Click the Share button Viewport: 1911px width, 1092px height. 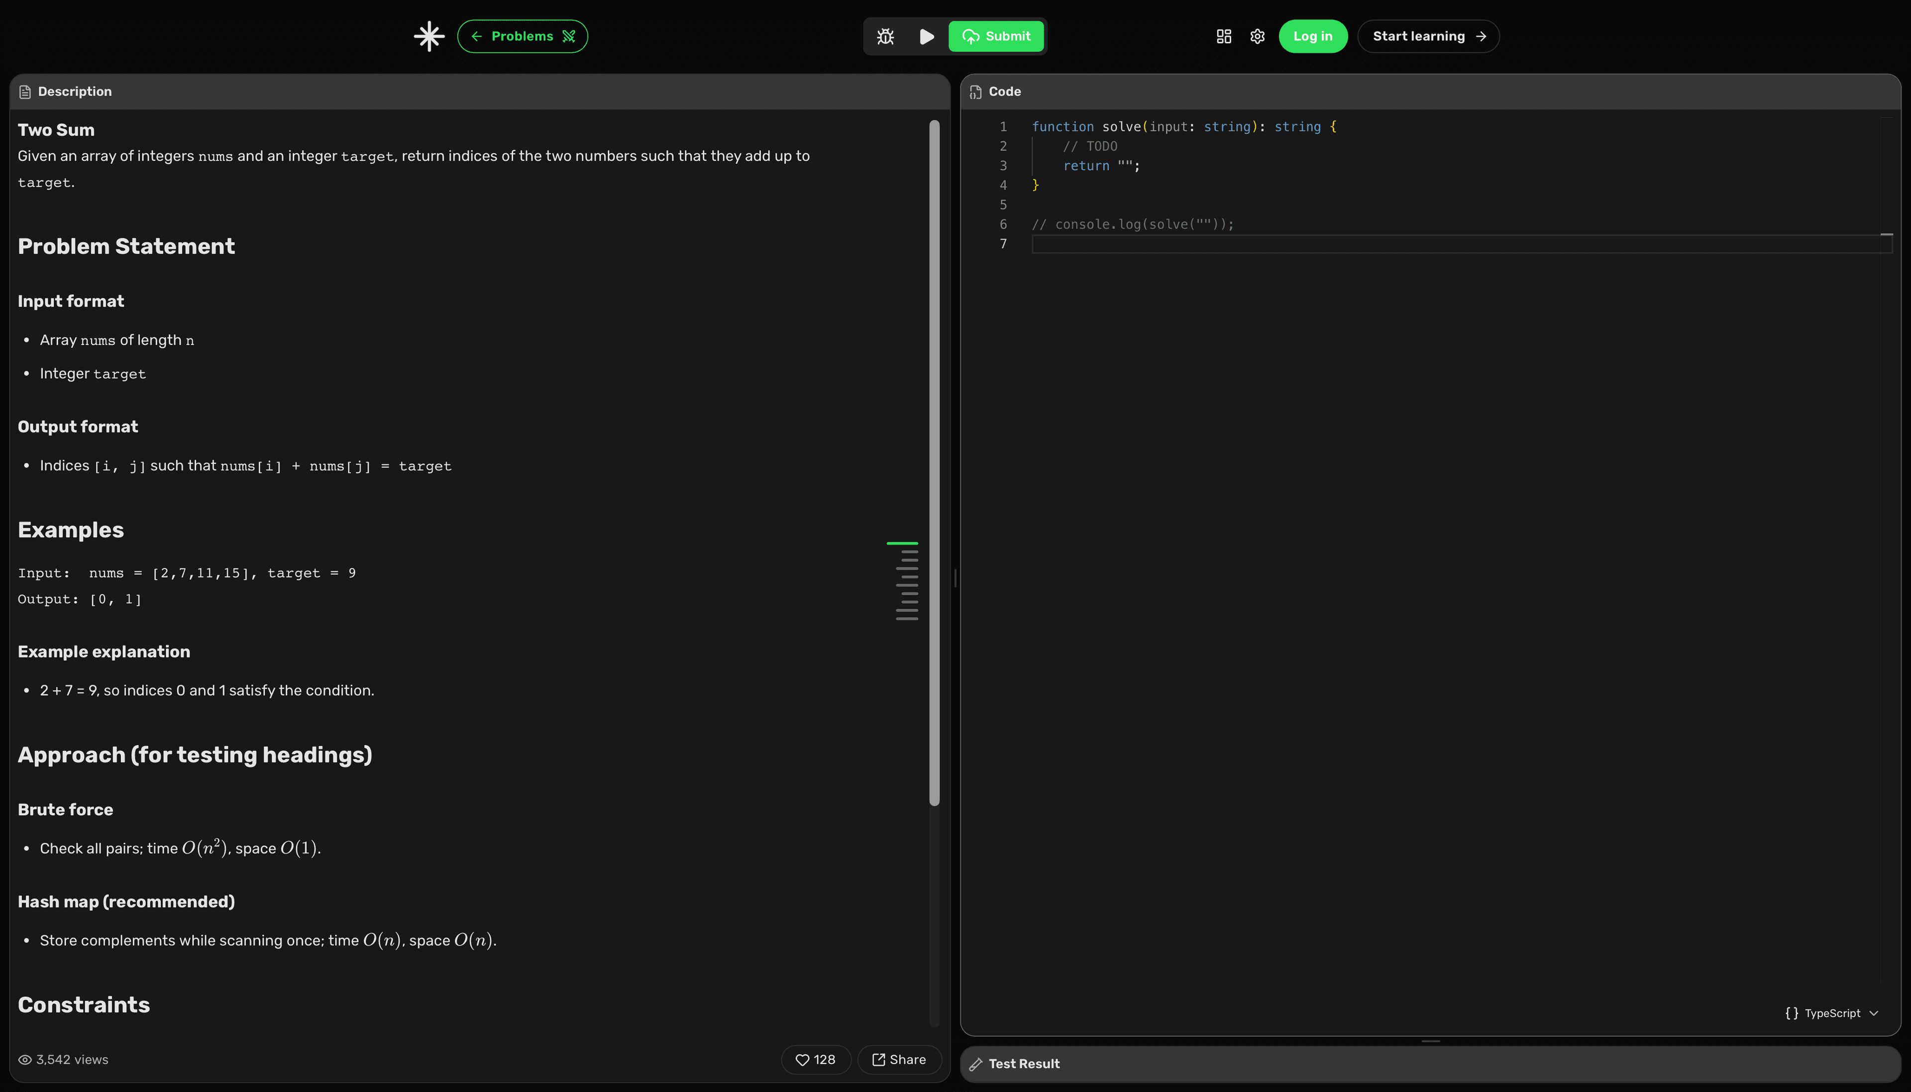tap(899, 1059)
